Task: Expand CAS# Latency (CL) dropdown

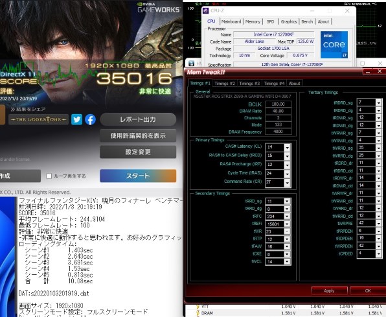Action: (x=287, y=147)
